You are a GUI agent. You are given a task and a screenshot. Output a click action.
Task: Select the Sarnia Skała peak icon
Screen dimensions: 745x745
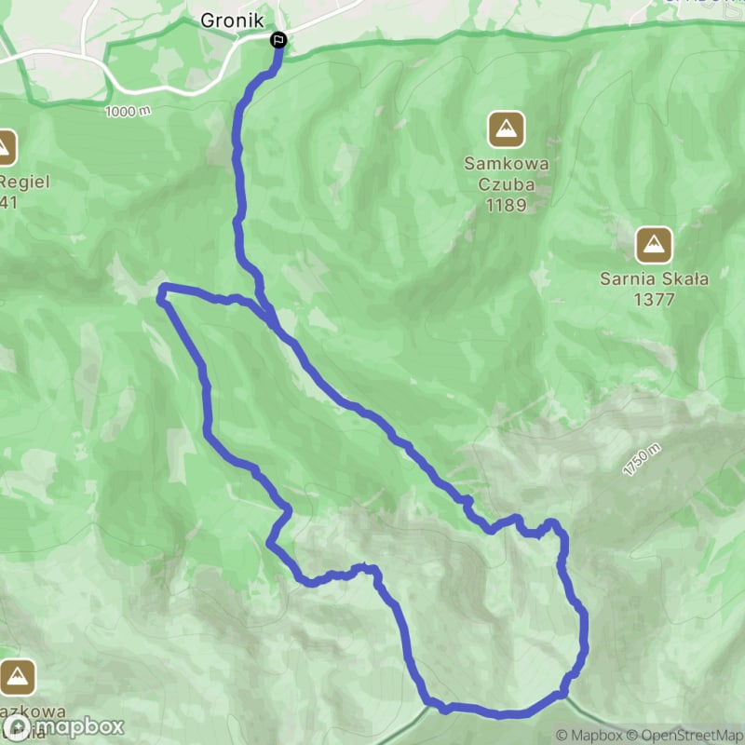(x=655, y=245)
